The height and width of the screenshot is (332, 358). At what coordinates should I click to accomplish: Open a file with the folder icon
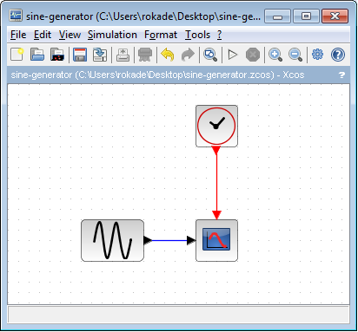point(37,55)
